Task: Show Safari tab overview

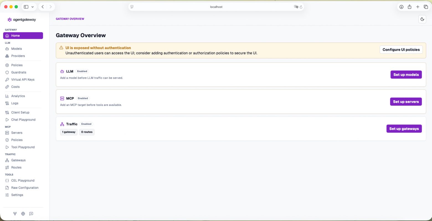Action: [x=426, y=7]
